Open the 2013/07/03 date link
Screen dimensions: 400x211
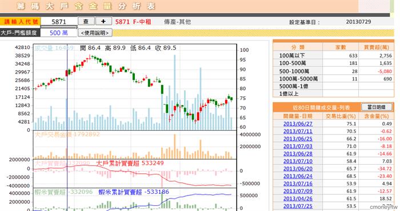point(298,146)
